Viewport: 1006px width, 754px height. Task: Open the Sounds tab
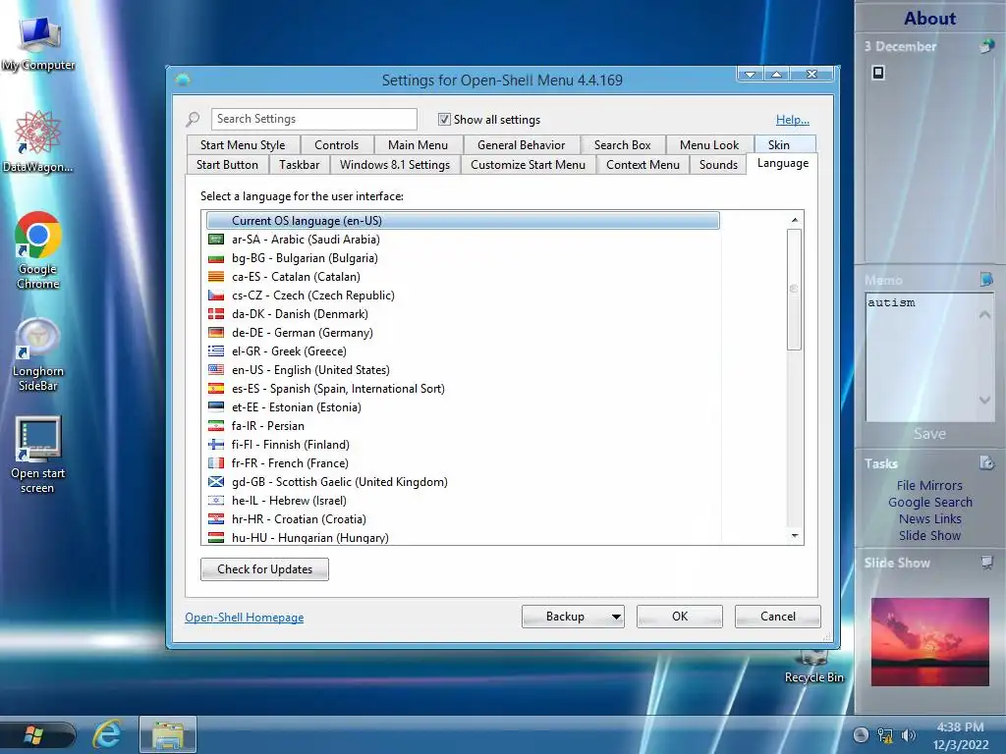tap(718, 165)
